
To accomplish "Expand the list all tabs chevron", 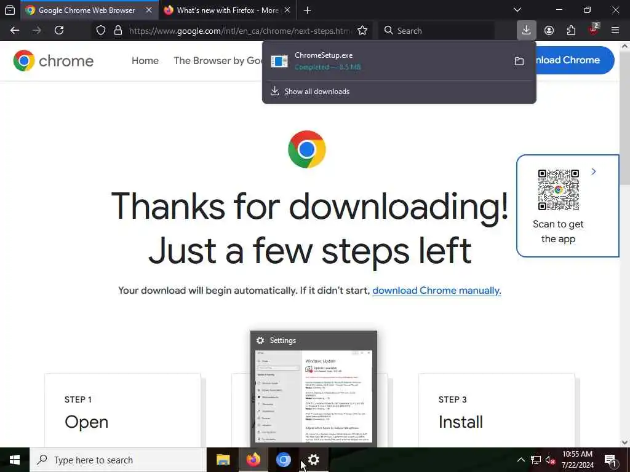I will tap(517, 10).
